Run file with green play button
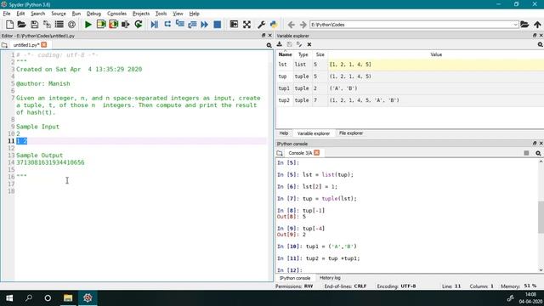Viewport: 544px width, 306px height. (88, 25)
